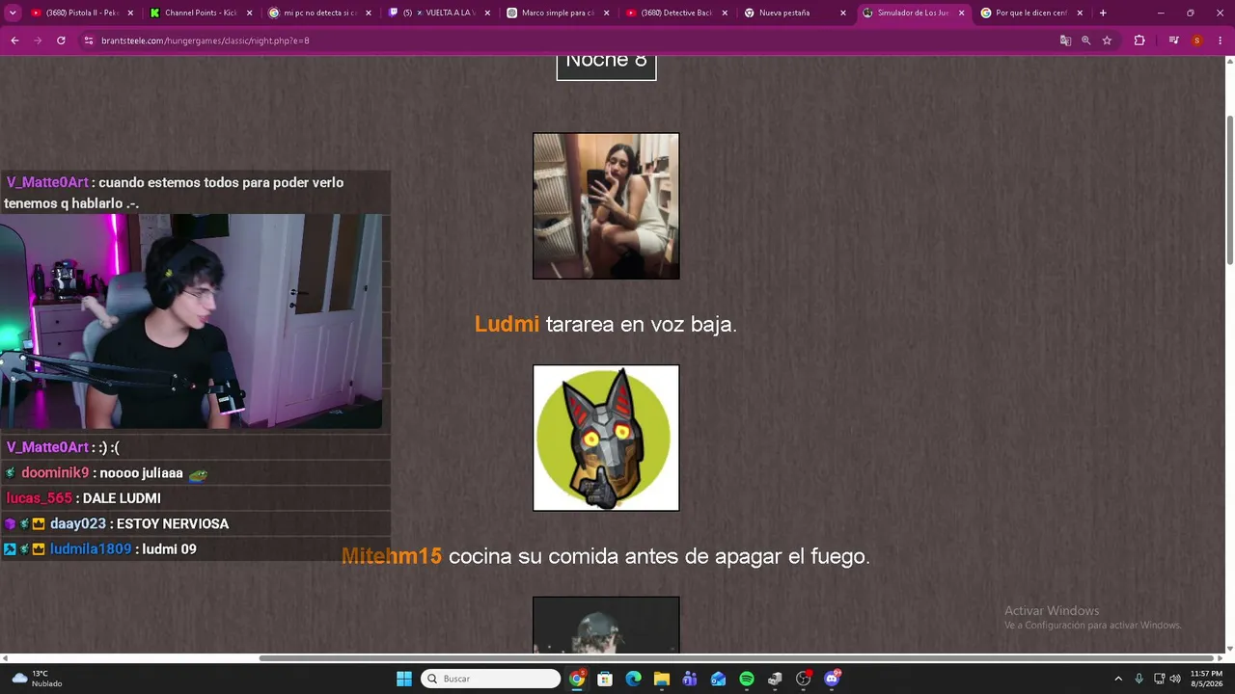This screenshot has width=1235, height=694.
Task: Click the microphone tray icon
Action: [1139, 679]
